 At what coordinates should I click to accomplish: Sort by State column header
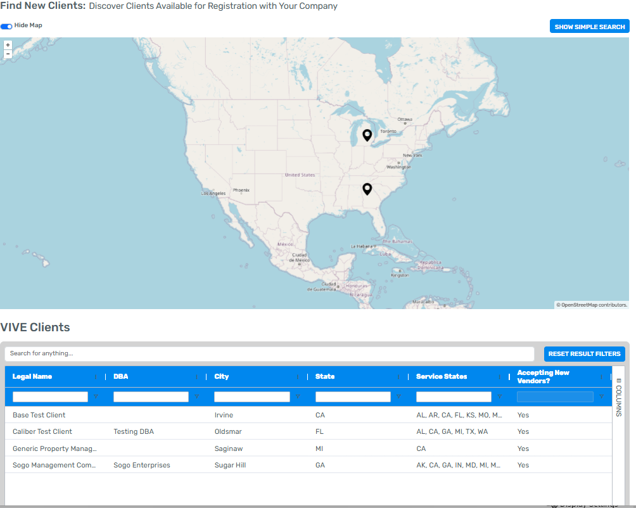point(325,377)
